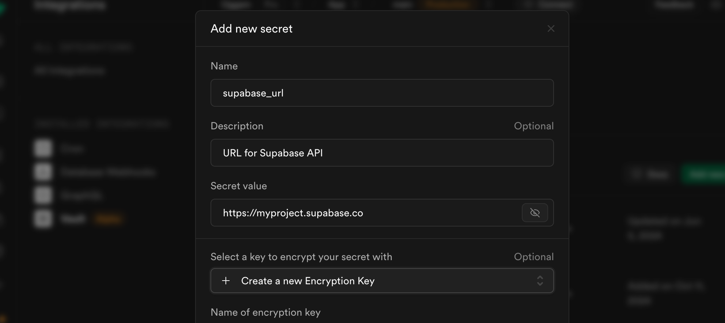This screenshot has height=323, width=725.
Task: Click the GraphQL integration icon in the sidebar
Action: pos(43,195)
